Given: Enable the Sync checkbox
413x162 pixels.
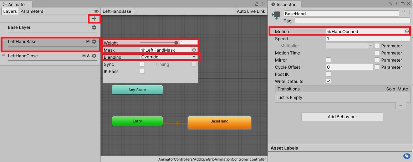Looking at the screenshot, I should pyautogui.click(x=142, y=64).
